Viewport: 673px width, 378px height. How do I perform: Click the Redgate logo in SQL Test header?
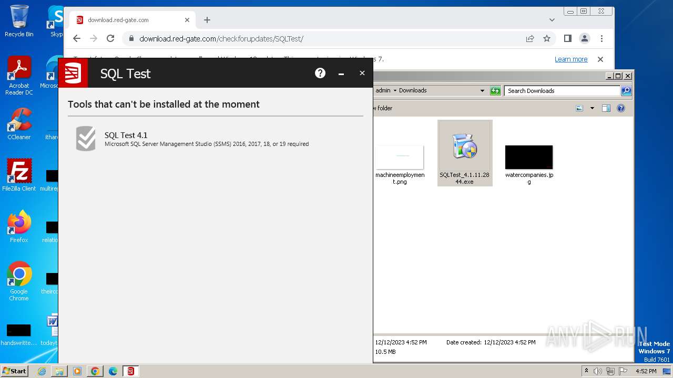pos(73,72)
